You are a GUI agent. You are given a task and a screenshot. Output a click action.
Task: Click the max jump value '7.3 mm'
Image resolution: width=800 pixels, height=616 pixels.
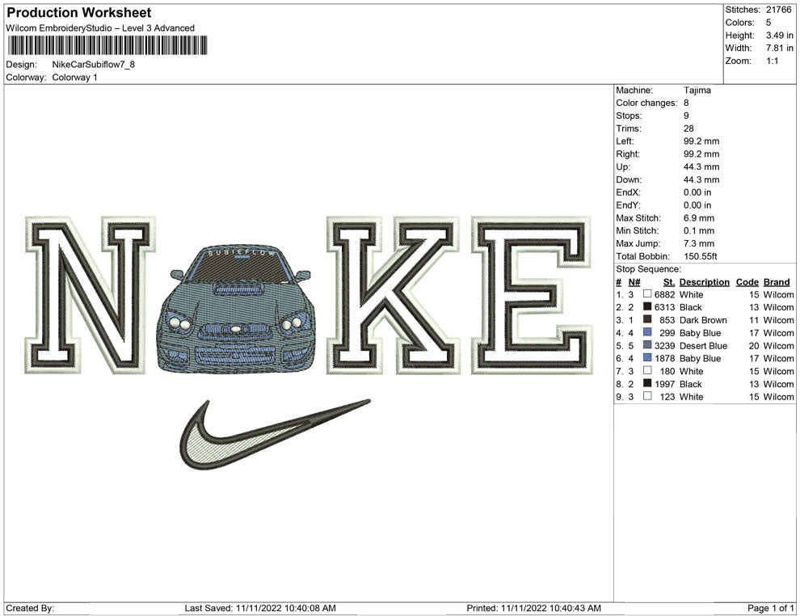click(699, 243)
